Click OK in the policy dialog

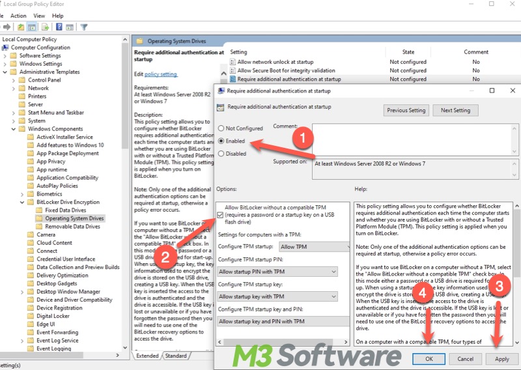[429, 359]
